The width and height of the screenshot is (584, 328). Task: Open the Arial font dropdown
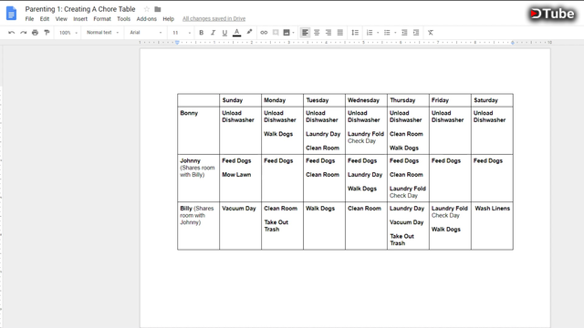click(146, 33)
